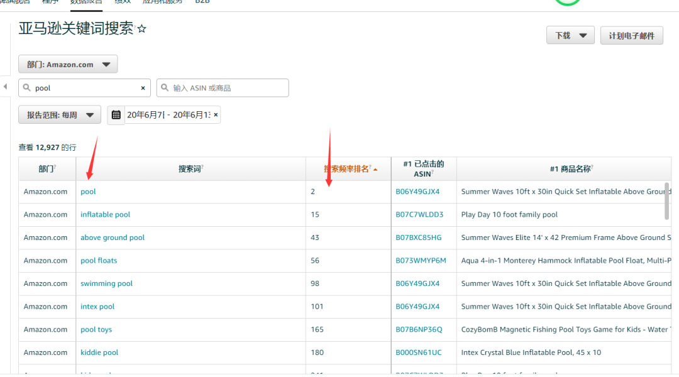The image size is (679, 377).
Task: Open the 应用和服务 menu item
Action: (162, 2)
